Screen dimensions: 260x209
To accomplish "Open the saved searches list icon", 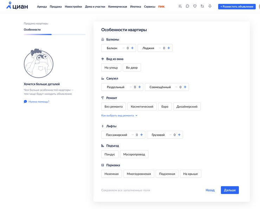I will pos(180,6).
